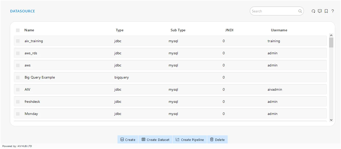Toggle the select-all checkbox in header
The image size is (341, 149).
[18, 30]
